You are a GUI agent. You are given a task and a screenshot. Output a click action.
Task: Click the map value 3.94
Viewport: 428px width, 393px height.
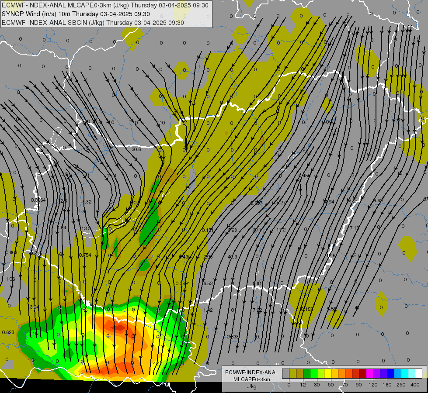[35, 307]
